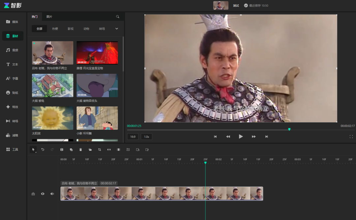The height and width of the screenshot is (220, 356).
Task: Click the current time 00:00:01:25 readout
Action: pos(134,126)
